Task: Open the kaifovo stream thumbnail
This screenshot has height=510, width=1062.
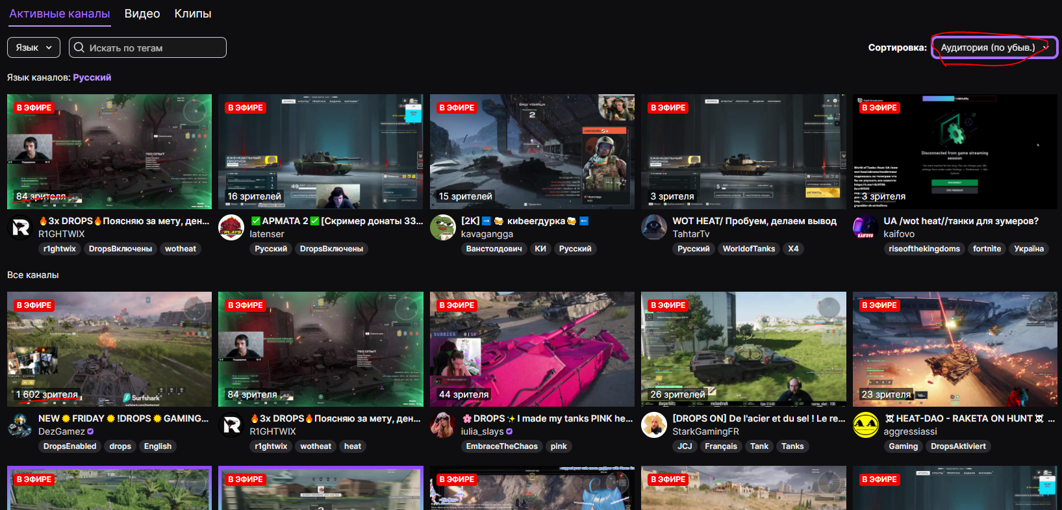Action: 955,151
